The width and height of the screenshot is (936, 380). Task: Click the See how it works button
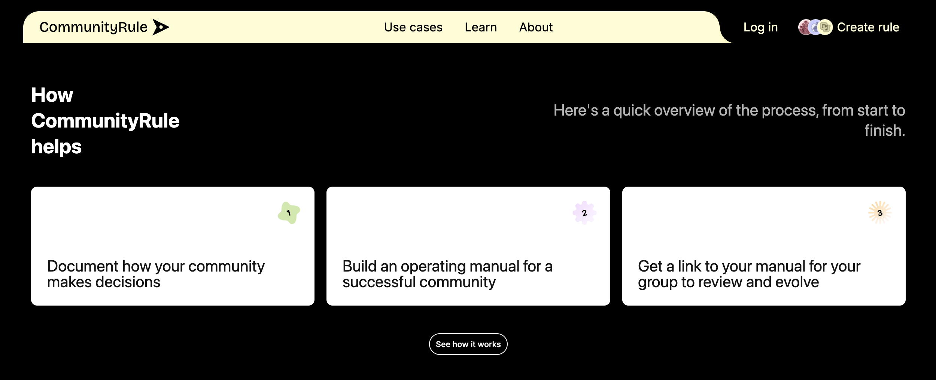tap(468, 344)
